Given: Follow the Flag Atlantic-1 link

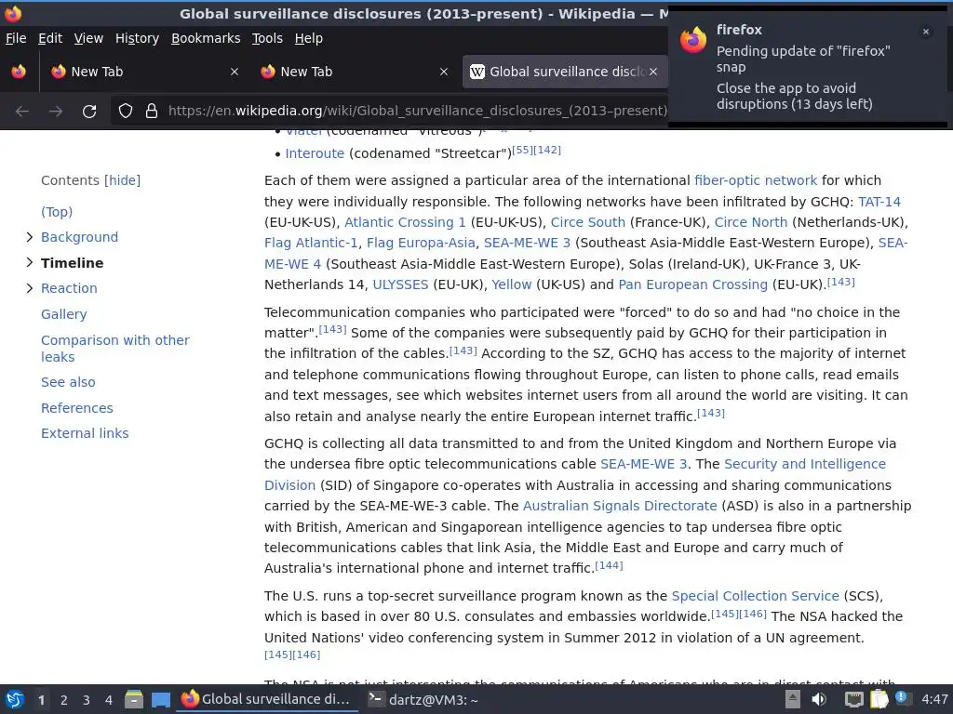Looking at the screenshot, I should tap(311, 243).
